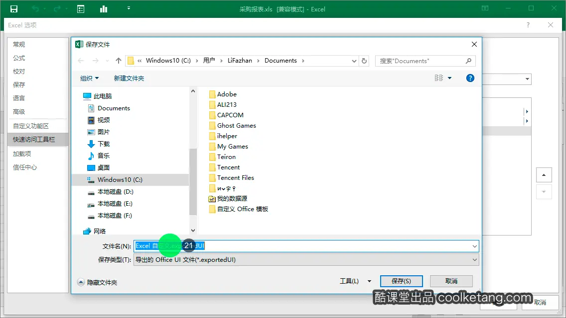Viewport: 566px width, 318px height.
Task: Select the ihelper folder
Action: [x=223, y=136]
